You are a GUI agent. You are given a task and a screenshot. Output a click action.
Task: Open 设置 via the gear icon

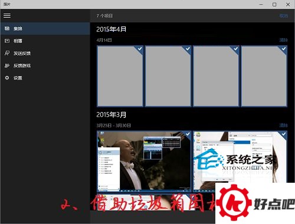click(x=7, y=78)
